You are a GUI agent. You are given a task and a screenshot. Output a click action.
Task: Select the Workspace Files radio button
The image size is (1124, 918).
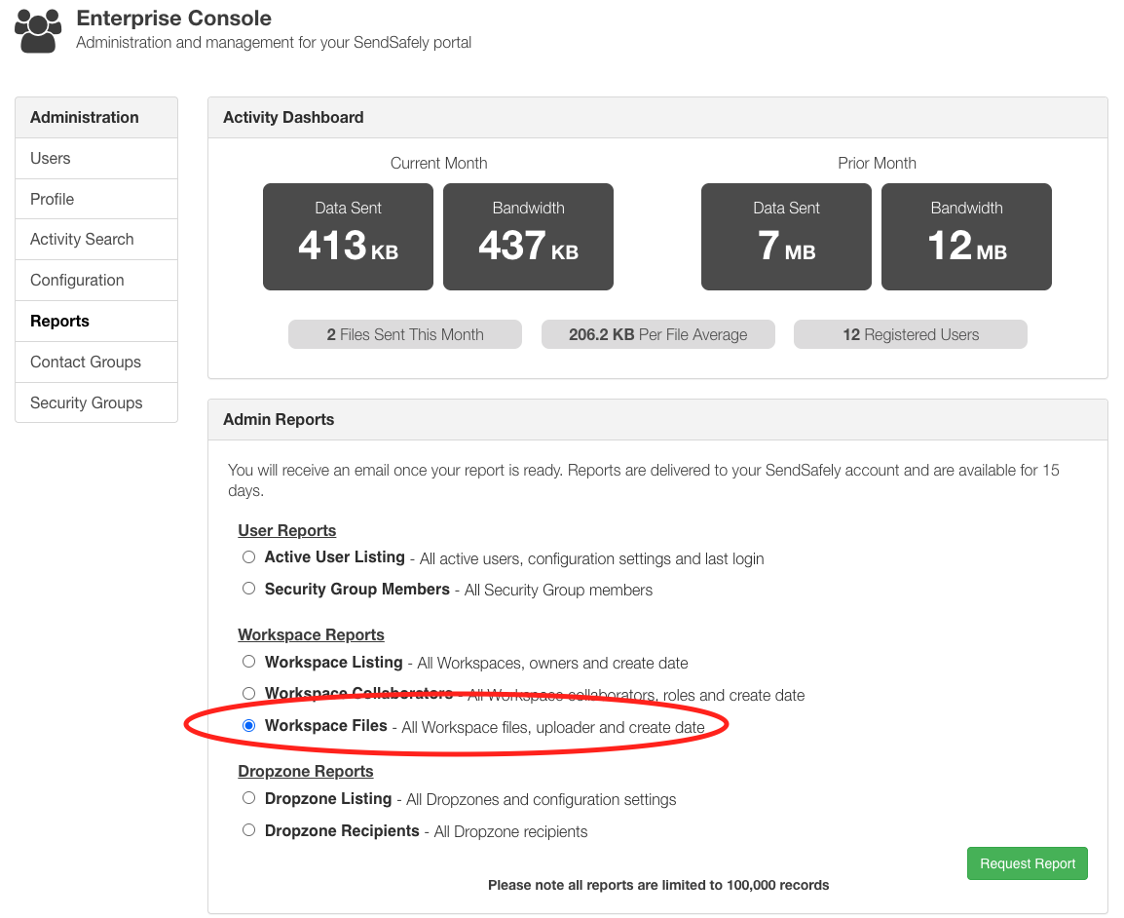[248, 726]
